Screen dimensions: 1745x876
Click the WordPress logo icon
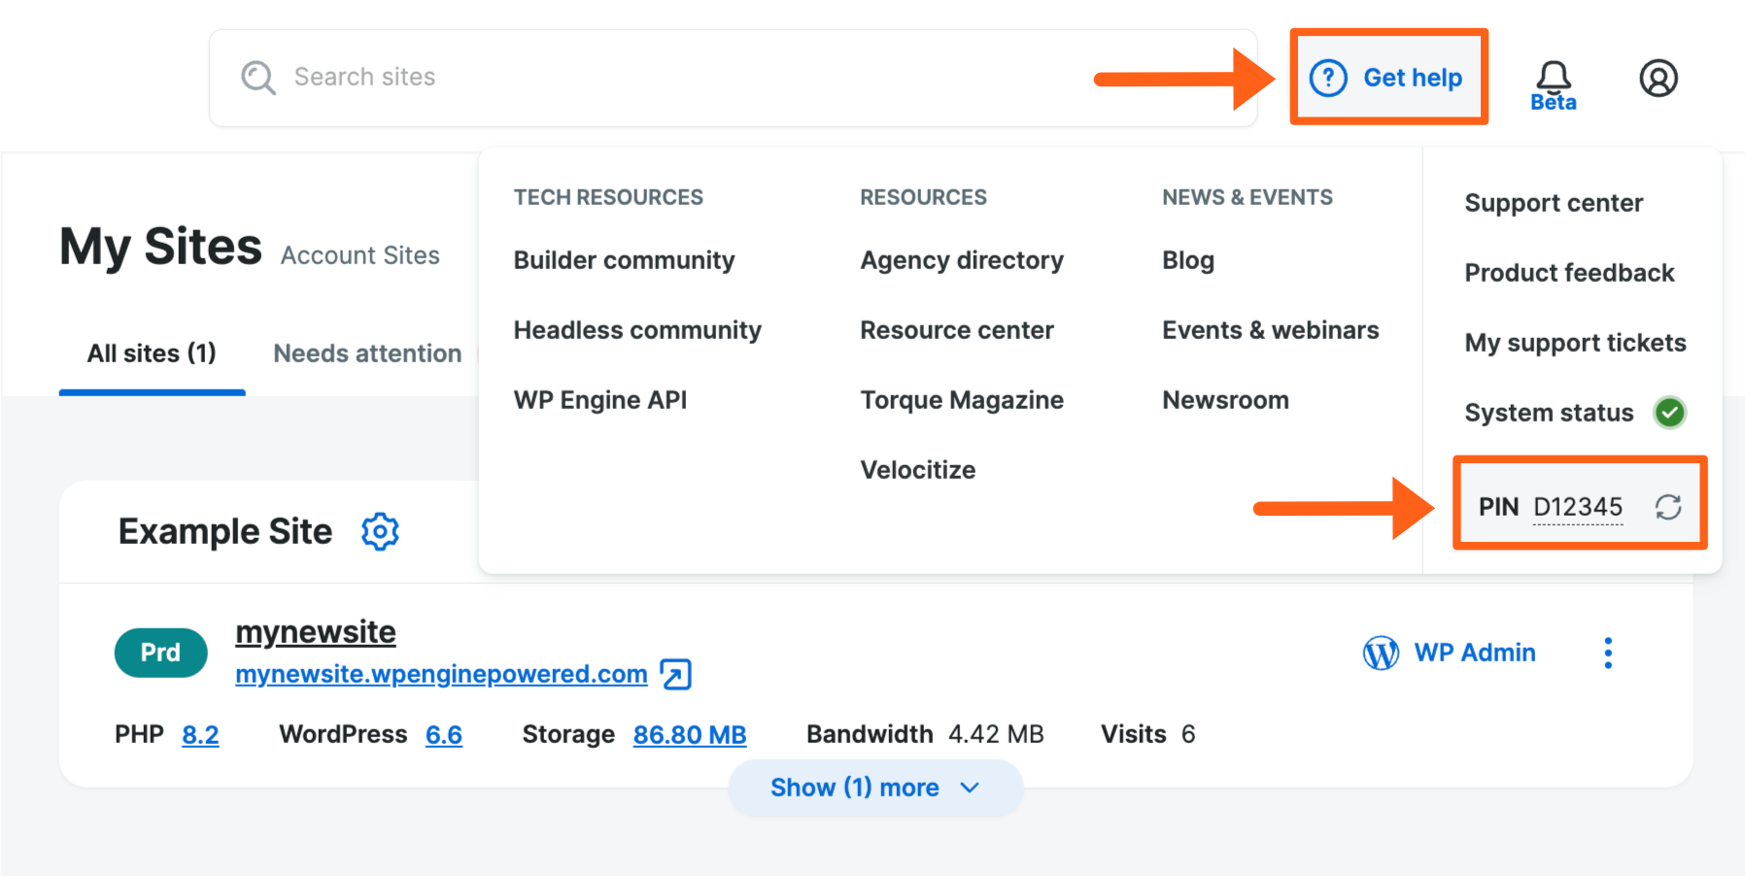click(1381, 653)
